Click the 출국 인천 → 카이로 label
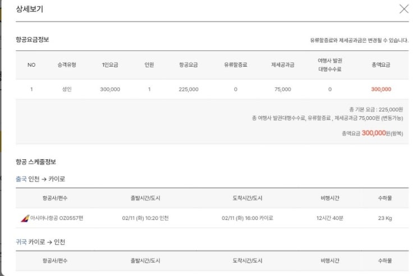 [x=40, y=179]
